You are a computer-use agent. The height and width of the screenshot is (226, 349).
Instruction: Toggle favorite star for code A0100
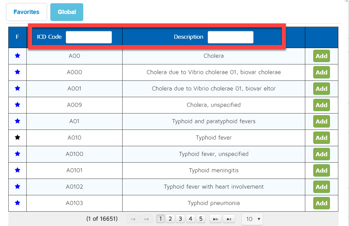pyautogui.click(x=17, y=154)
